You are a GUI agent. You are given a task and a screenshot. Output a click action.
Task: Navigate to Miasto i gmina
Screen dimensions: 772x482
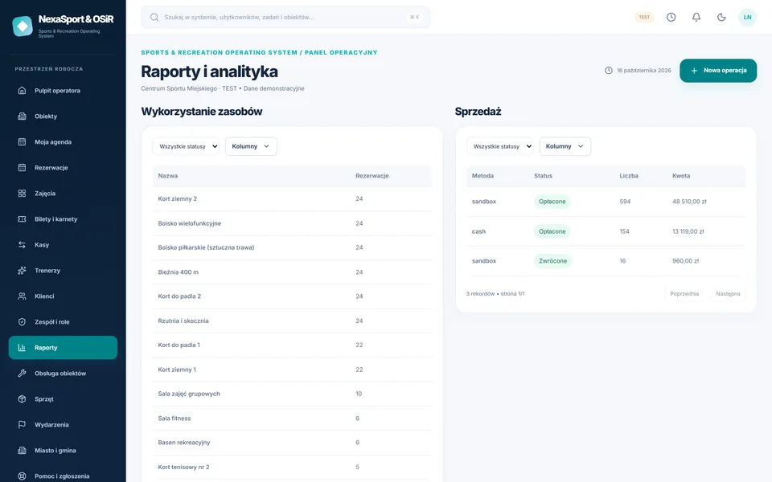coord(63,451)
